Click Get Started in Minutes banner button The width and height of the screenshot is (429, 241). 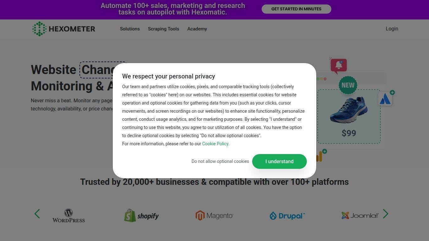pyautogui.click(x=296, y=9)
